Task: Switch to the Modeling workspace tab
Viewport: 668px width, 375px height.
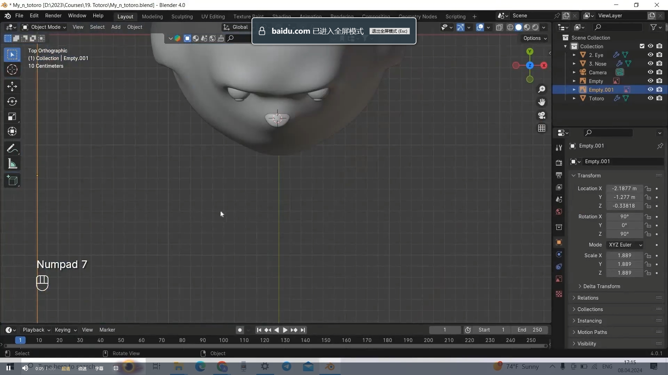Action: click(x=152, y=16)
